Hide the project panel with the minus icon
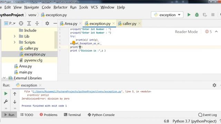This screenshot has height=124, width=221. click(55, 23)
